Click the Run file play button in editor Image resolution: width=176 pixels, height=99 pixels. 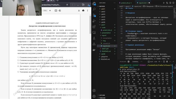[164, 3]
